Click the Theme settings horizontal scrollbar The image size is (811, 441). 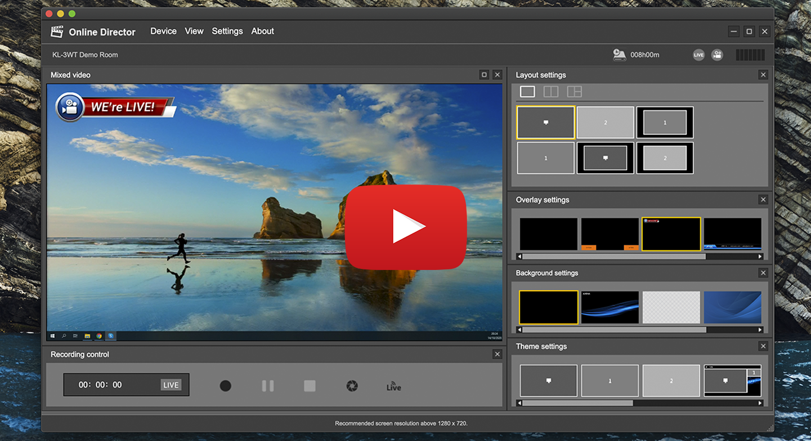pos(578,403)
